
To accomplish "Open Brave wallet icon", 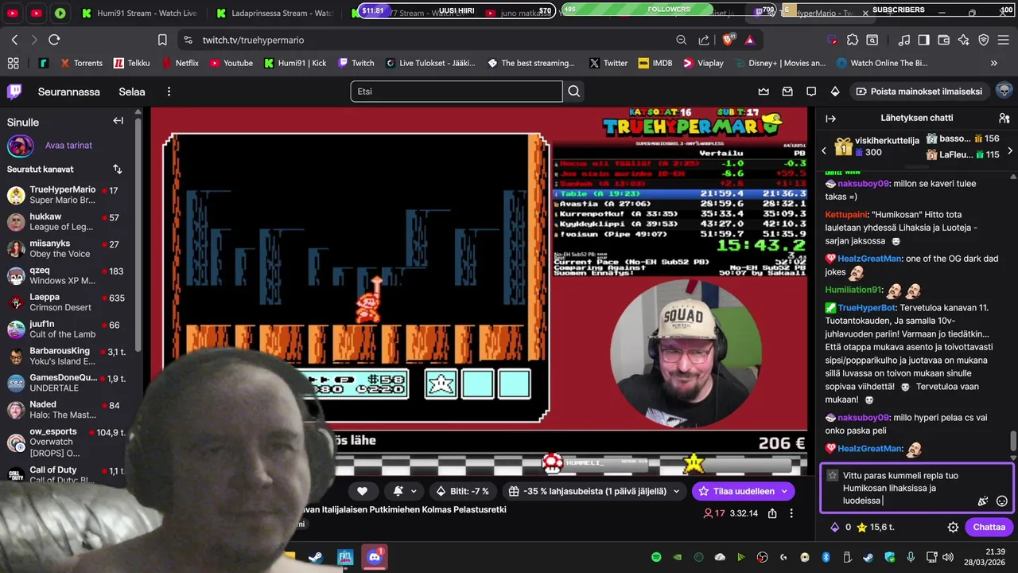I will (x=944, y=40).
